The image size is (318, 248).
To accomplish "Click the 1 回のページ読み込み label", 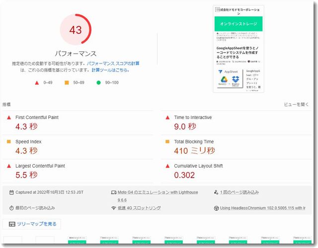I will [x=239, y=192].
